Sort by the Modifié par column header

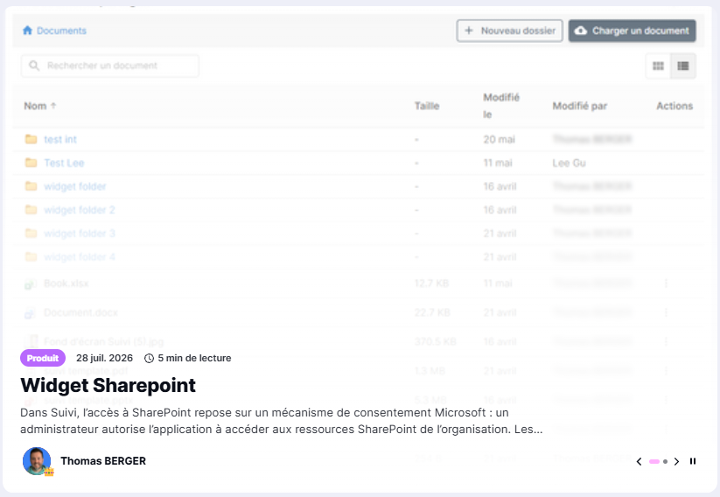pyautogui.click(x=579, y=106)
